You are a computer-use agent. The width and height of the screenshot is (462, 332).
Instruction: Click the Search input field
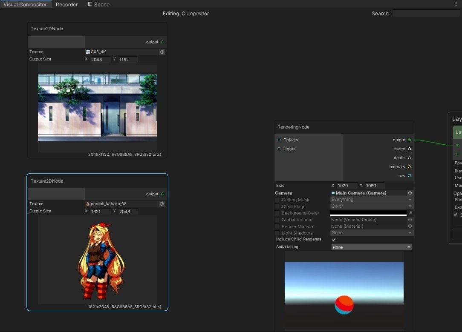[x=426, y=14]
